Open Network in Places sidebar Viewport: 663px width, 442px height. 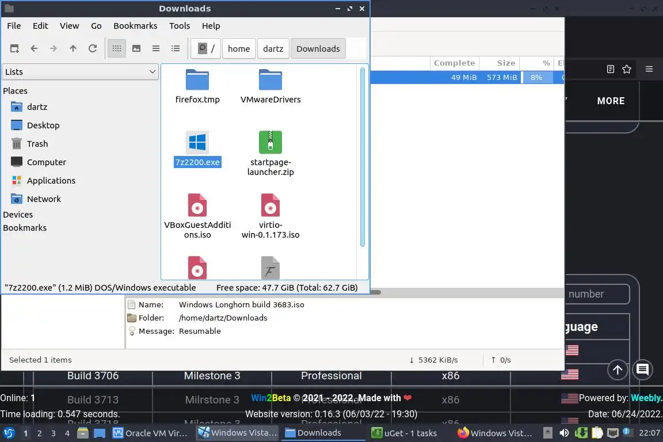44,199
